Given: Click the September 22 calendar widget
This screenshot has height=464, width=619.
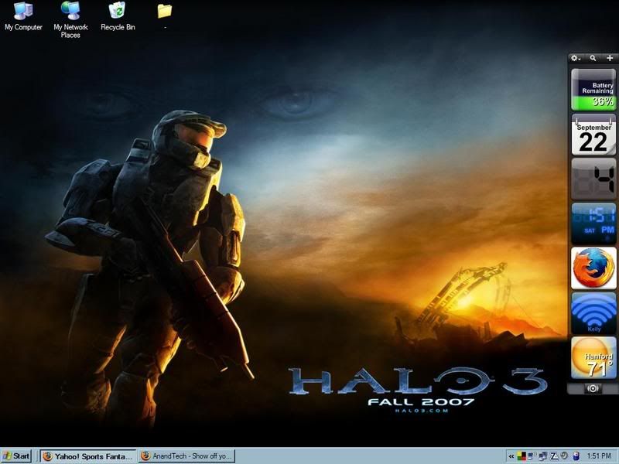Looking at the screenshot, I should (x=593, y=135).
